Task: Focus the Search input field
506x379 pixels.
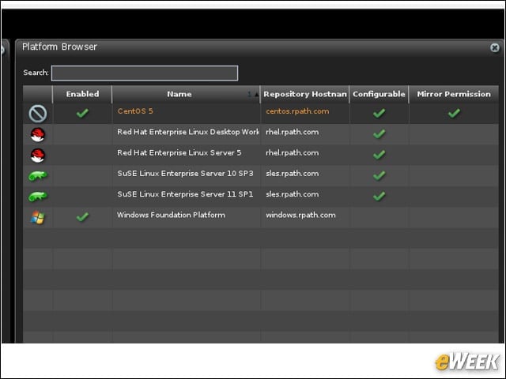Action: [145, 73]
